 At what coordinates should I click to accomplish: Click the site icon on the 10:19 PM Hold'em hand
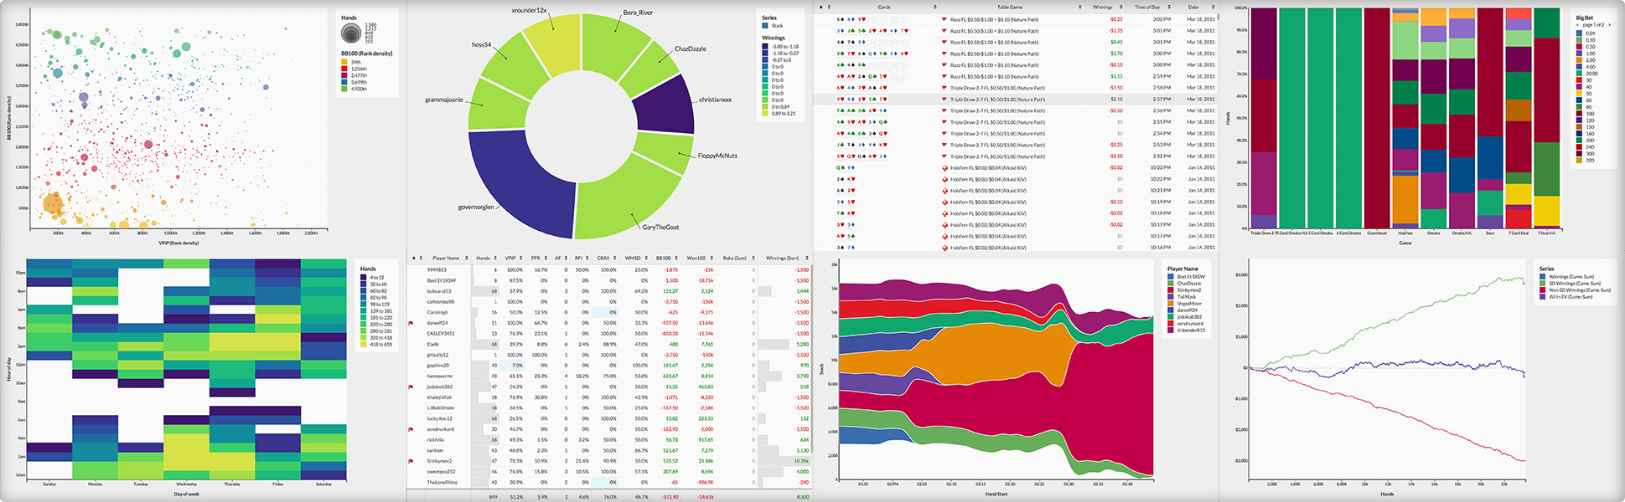coord(945,202)
